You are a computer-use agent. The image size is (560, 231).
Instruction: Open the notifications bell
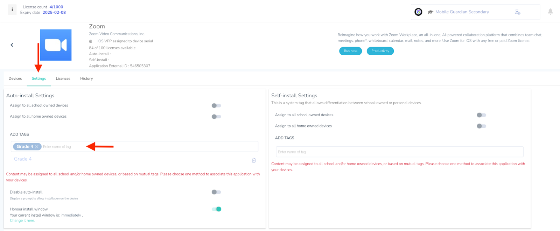point(550,12)
